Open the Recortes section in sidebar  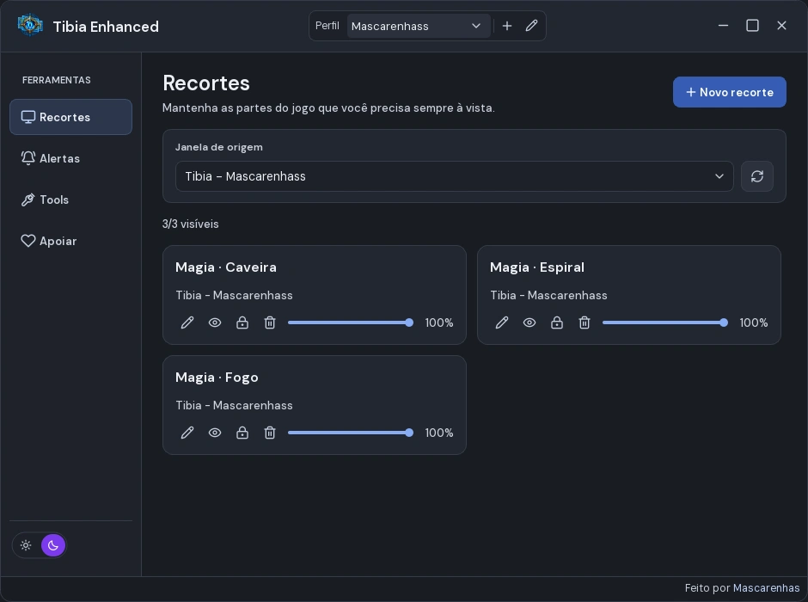(71, 117)
